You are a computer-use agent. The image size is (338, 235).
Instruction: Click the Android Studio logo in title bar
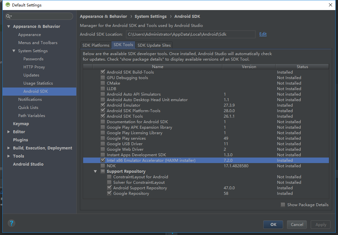click(8, 5)
